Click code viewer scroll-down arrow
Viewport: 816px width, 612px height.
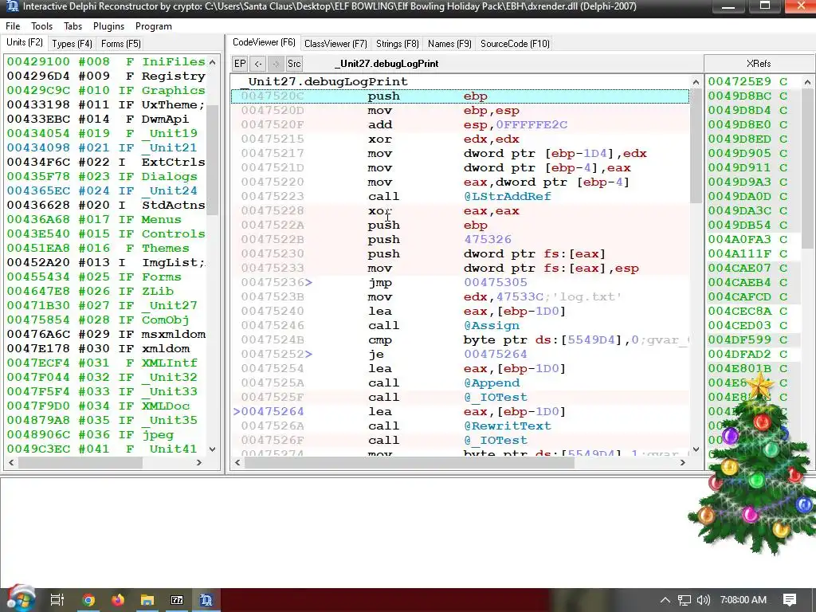click(x=696, y=449)
